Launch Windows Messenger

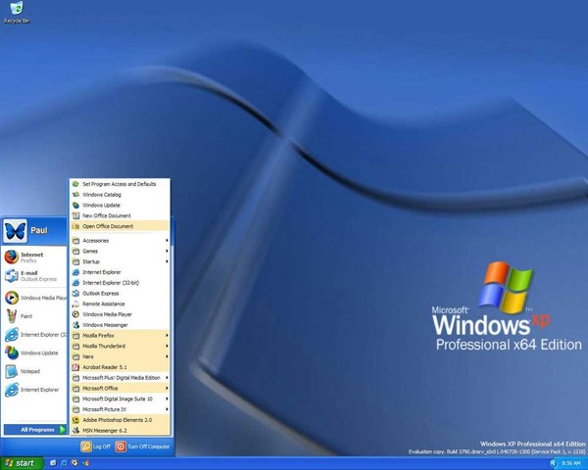[x=120, y=324]
